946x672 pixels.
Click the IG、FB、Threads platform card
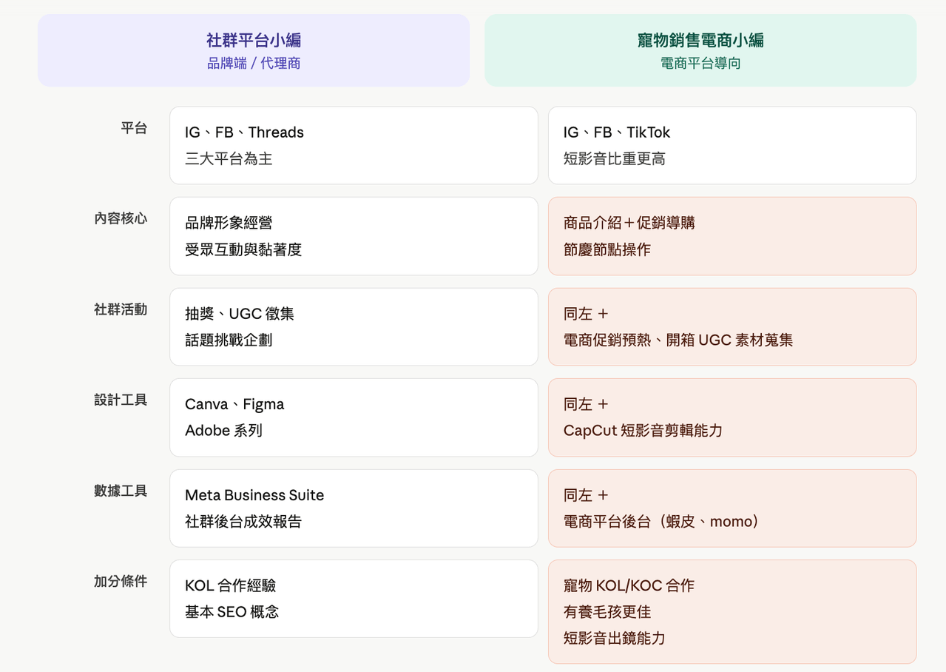click(x=354, y=145)
